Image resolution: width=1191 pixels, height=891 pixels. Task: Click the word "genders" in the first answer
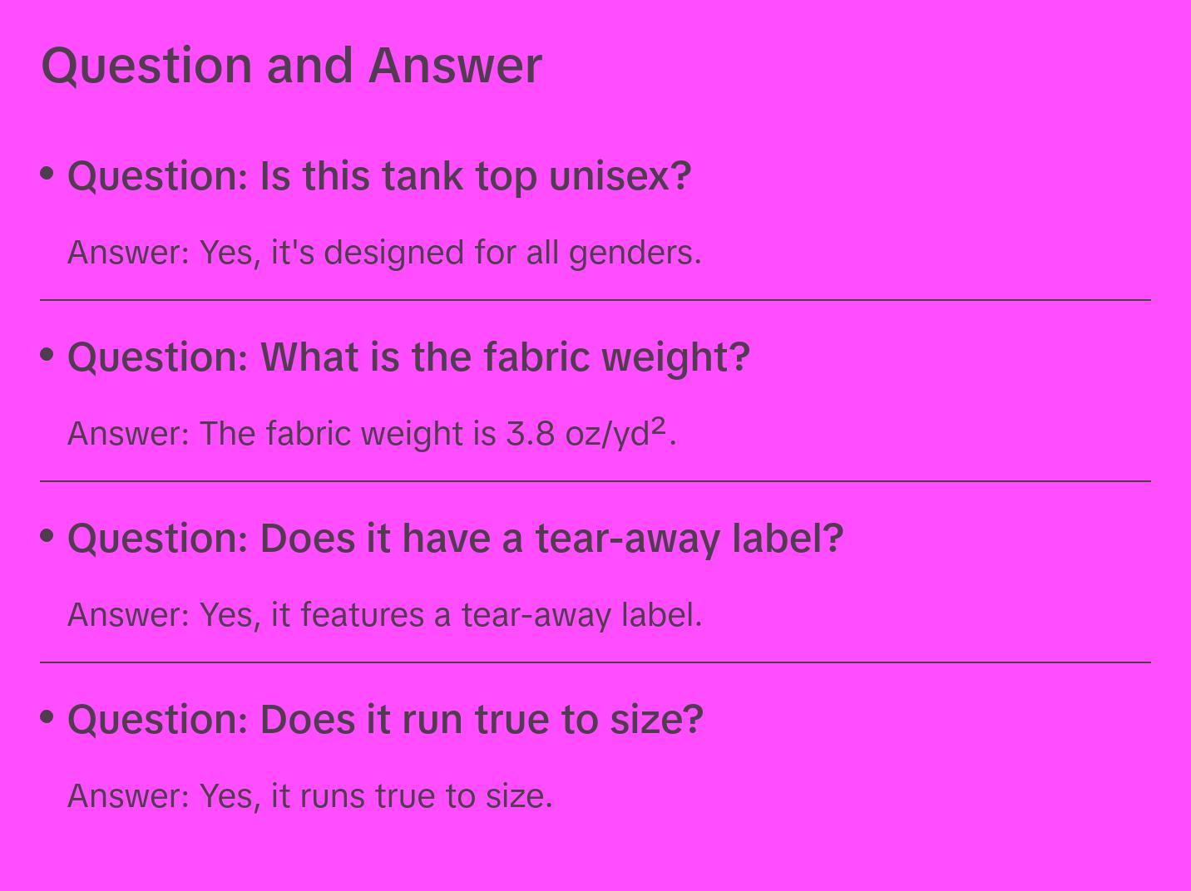[630, 254]
